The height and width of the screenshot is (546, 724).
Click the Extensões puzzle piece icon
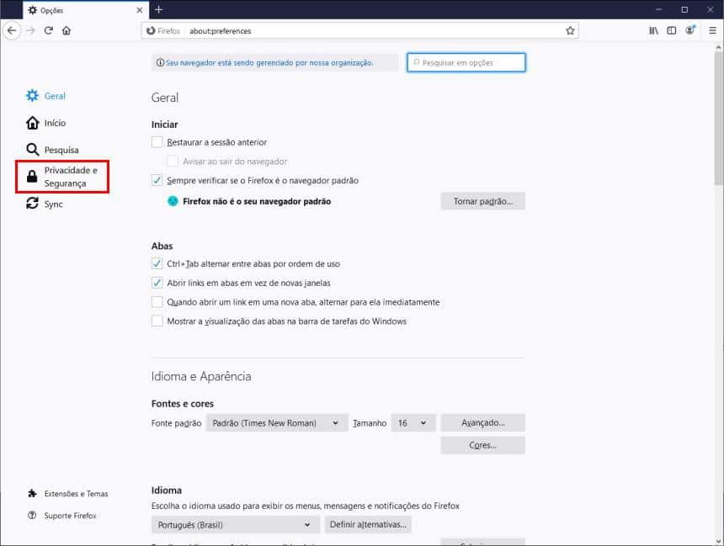[x=32, y=493]
